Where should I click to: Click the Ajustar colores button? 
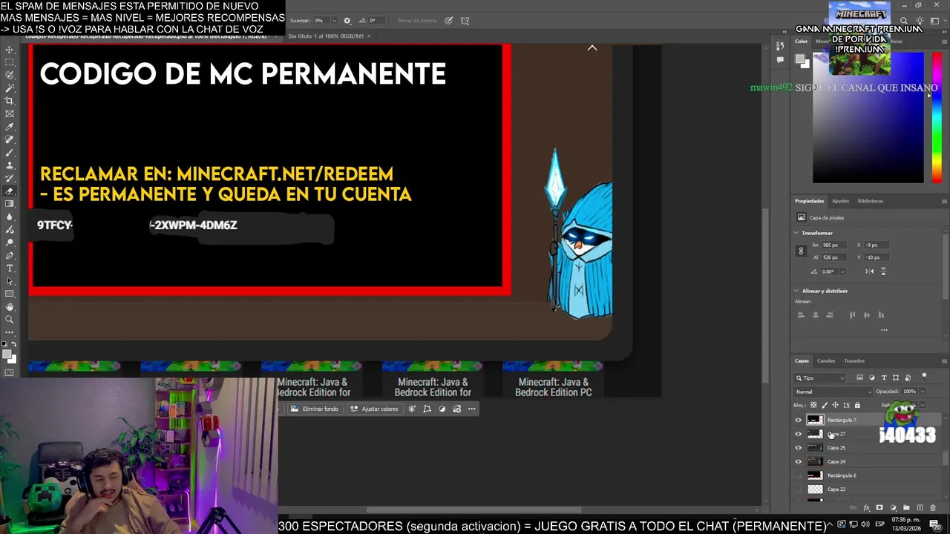tap(374, 409)
